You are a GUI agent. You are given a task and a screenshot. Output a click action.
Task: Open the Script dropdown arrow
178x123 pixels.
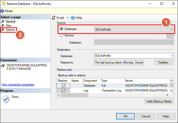67,18
